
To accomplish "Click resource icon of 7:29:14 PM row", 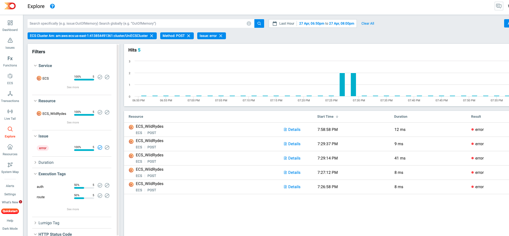I will (x=131, y=156).
